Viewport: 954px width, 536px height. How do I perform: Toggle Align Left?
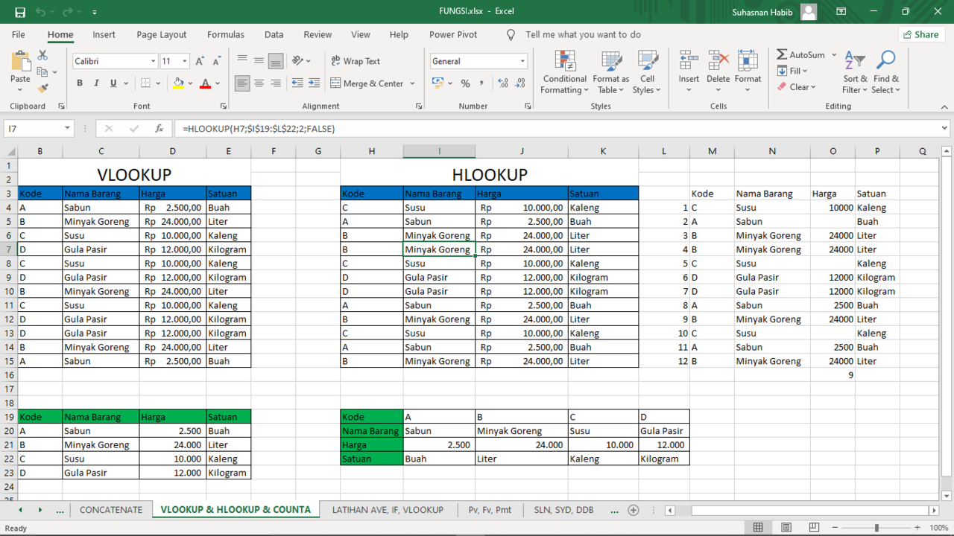(242, 83)
